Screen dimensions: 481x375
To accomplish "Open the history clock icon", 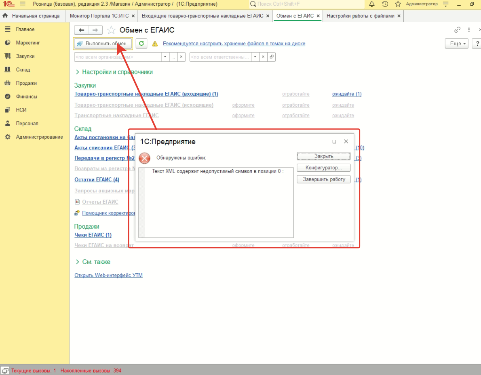I will point(385,4).
